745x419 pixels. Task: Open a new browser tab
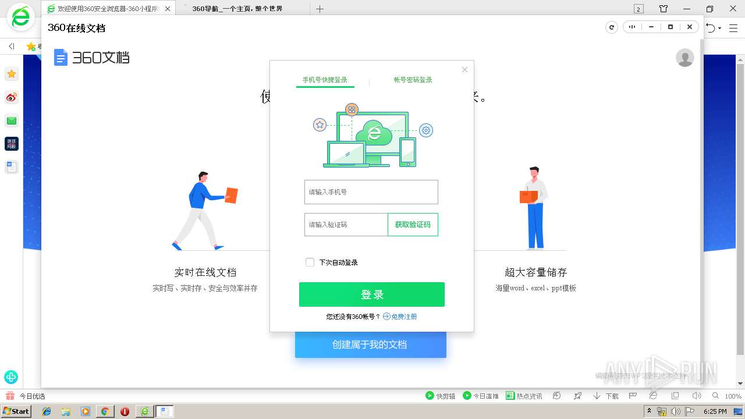point(320,9)
